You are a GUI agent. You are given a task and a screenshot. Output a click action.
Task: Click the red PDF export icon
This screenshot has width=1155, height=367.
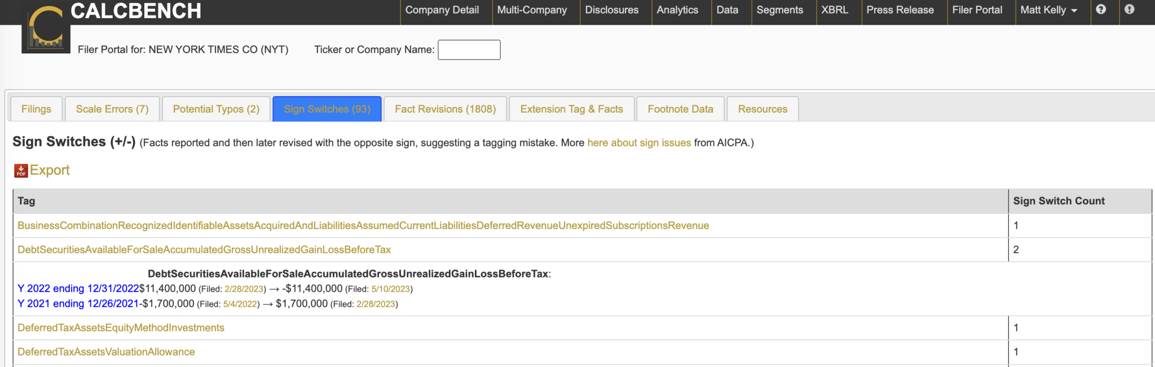coord(21,171)
